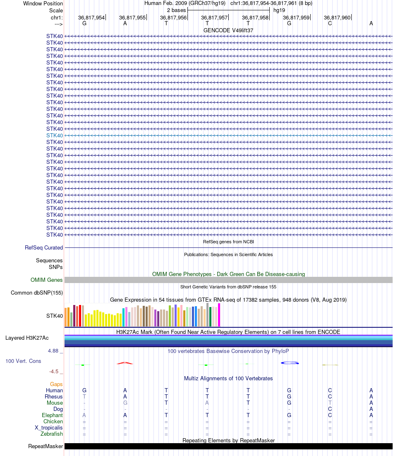
Task: Open 'Gene Expression in 54 tissues from GTEx' title
Action: (x=228, y=300)
